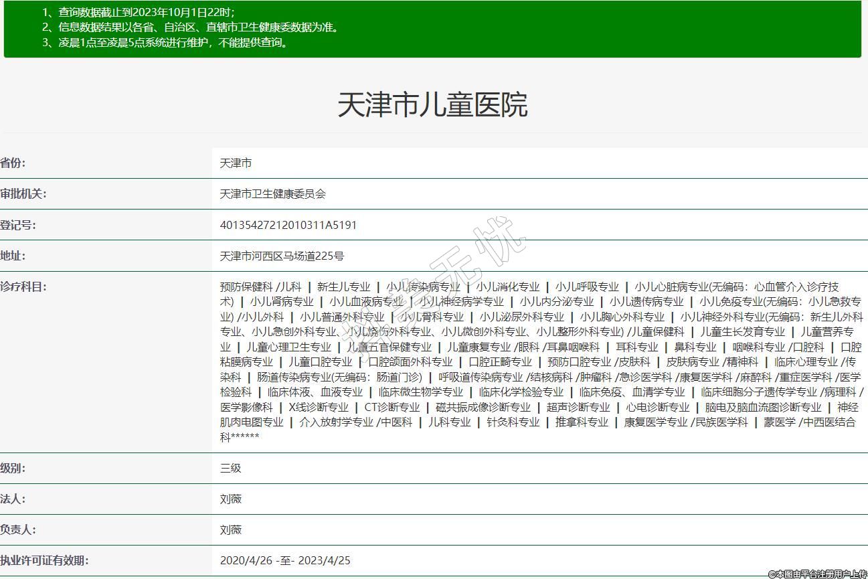This screenshot has width=868, height=579.
Task: Click the 审批机关 field label
Action: pos(23,194)
